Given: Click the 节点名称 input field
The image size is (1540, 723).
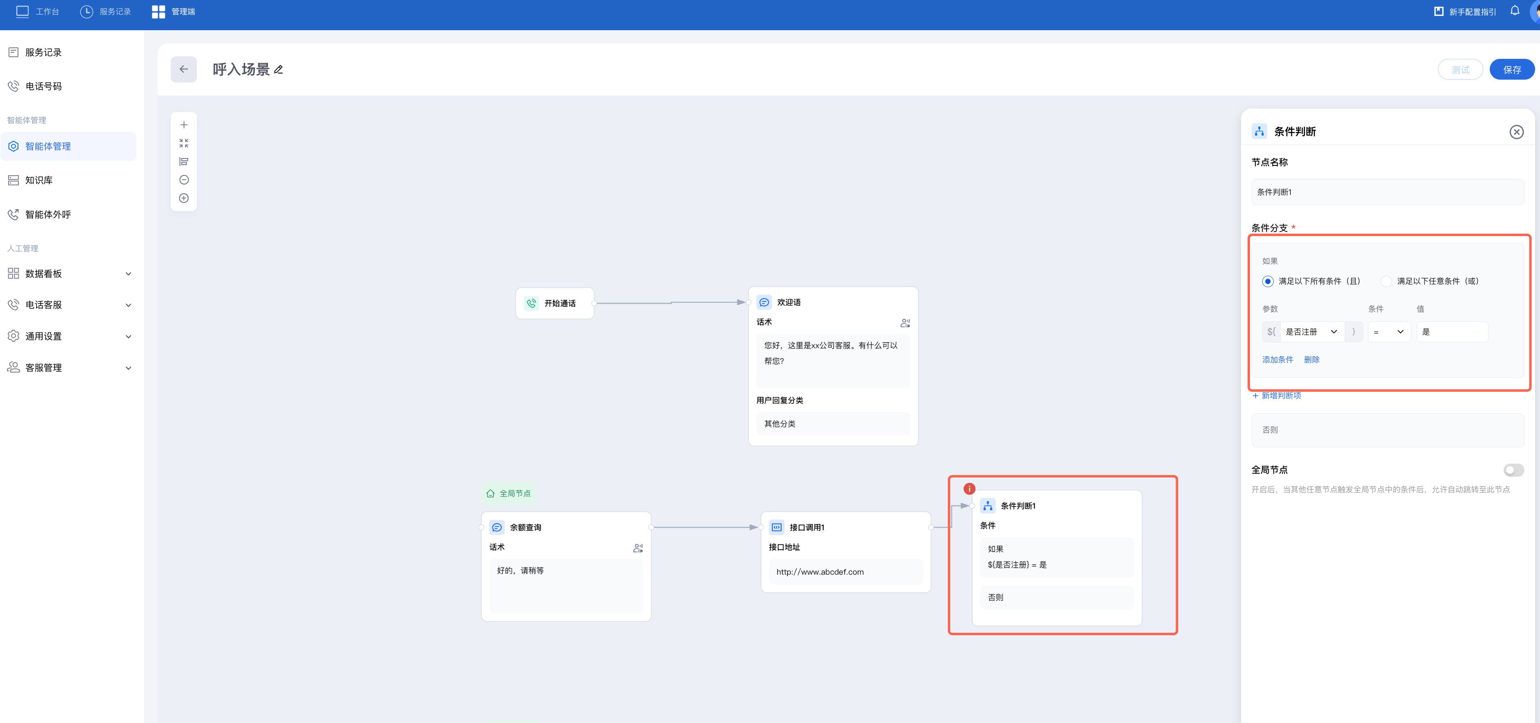Looking at the screenshot, I should coord(1387,192).
